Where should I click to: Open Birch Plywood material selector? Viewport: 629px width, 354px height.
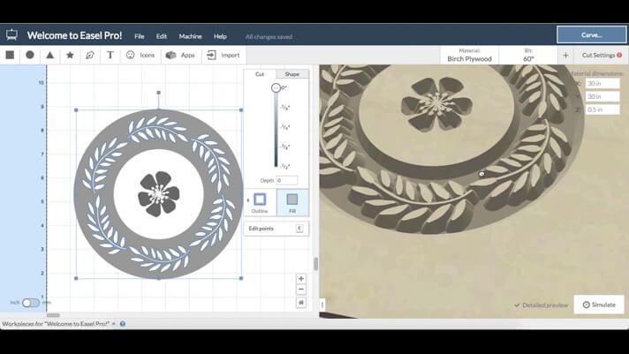coord(469,56)
